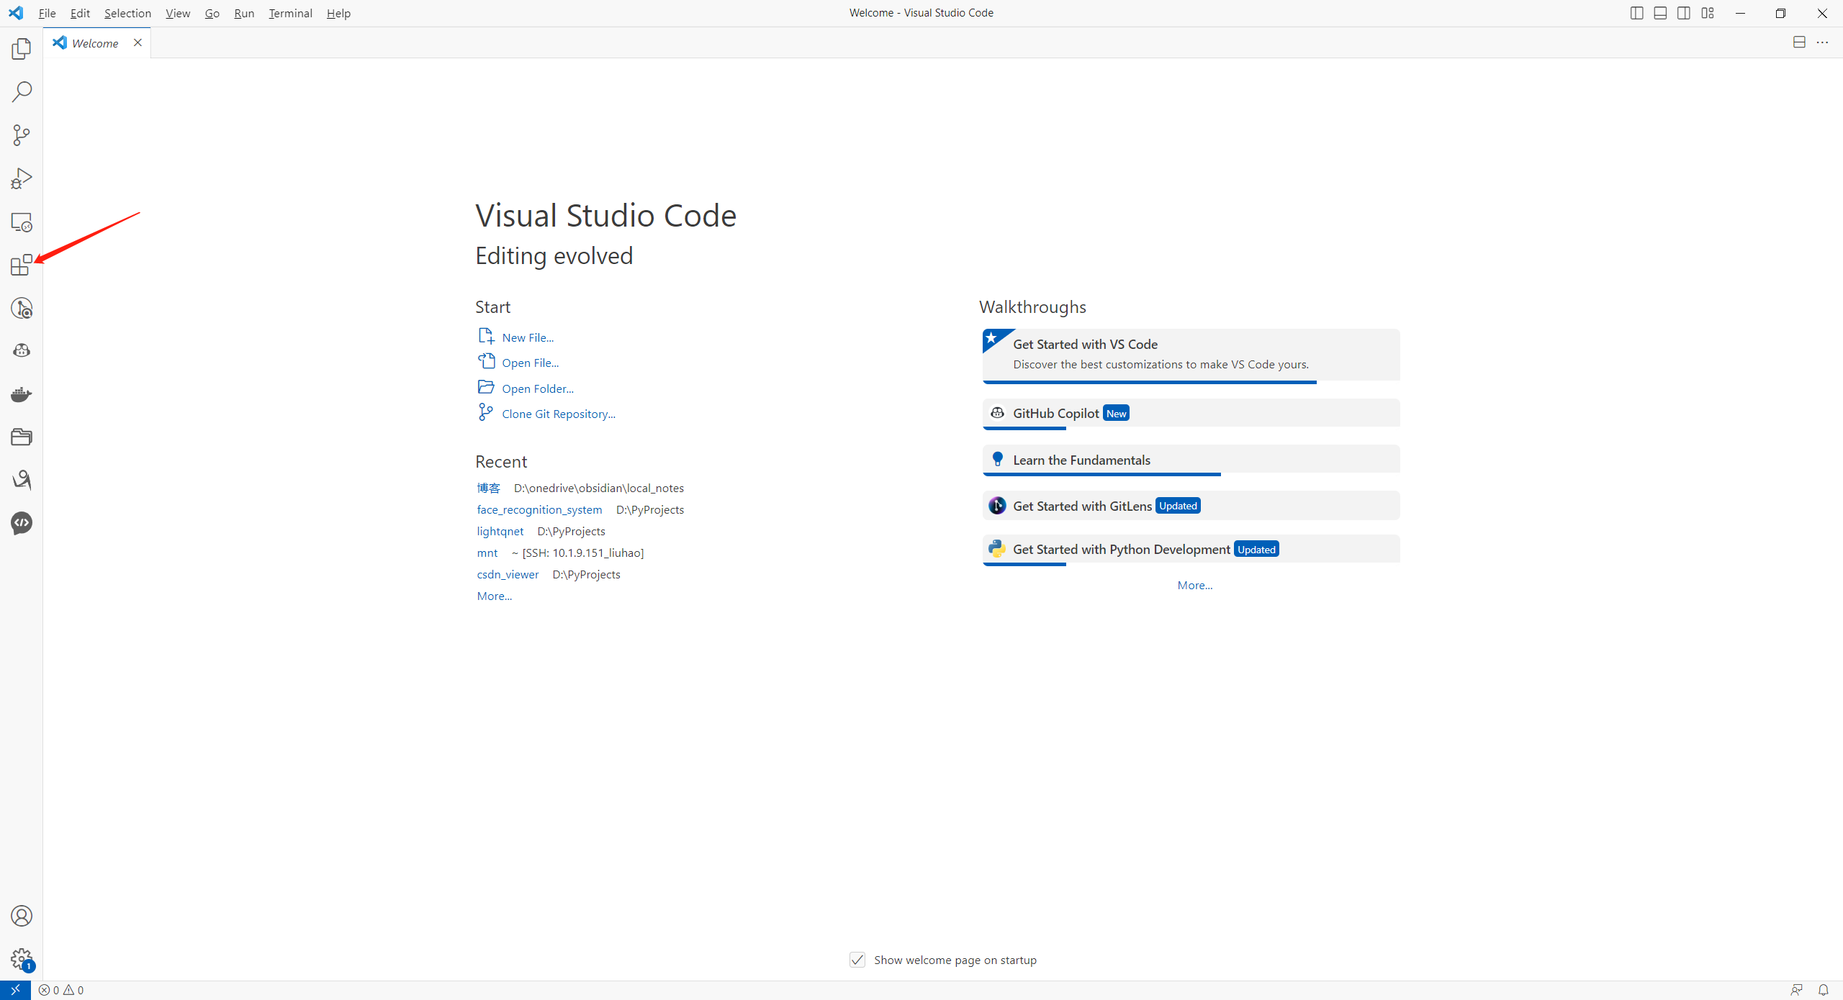
Task: Open Learn the Fundamentals walkthrough
Action: [1191, 460]
